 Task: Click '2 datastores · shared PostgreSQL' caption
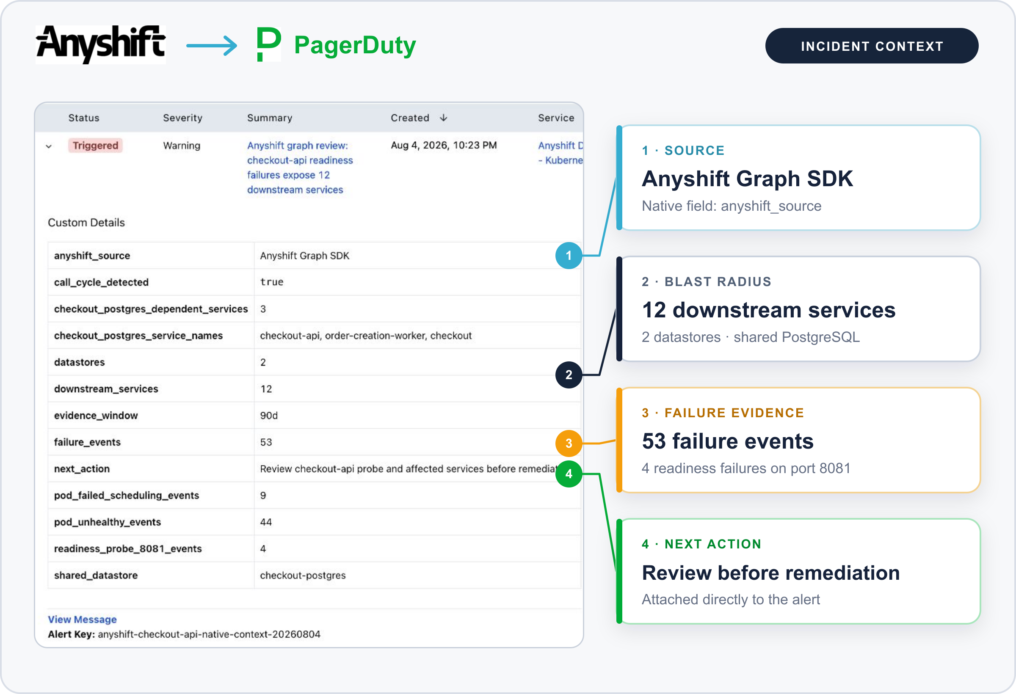tap(751, 337)
